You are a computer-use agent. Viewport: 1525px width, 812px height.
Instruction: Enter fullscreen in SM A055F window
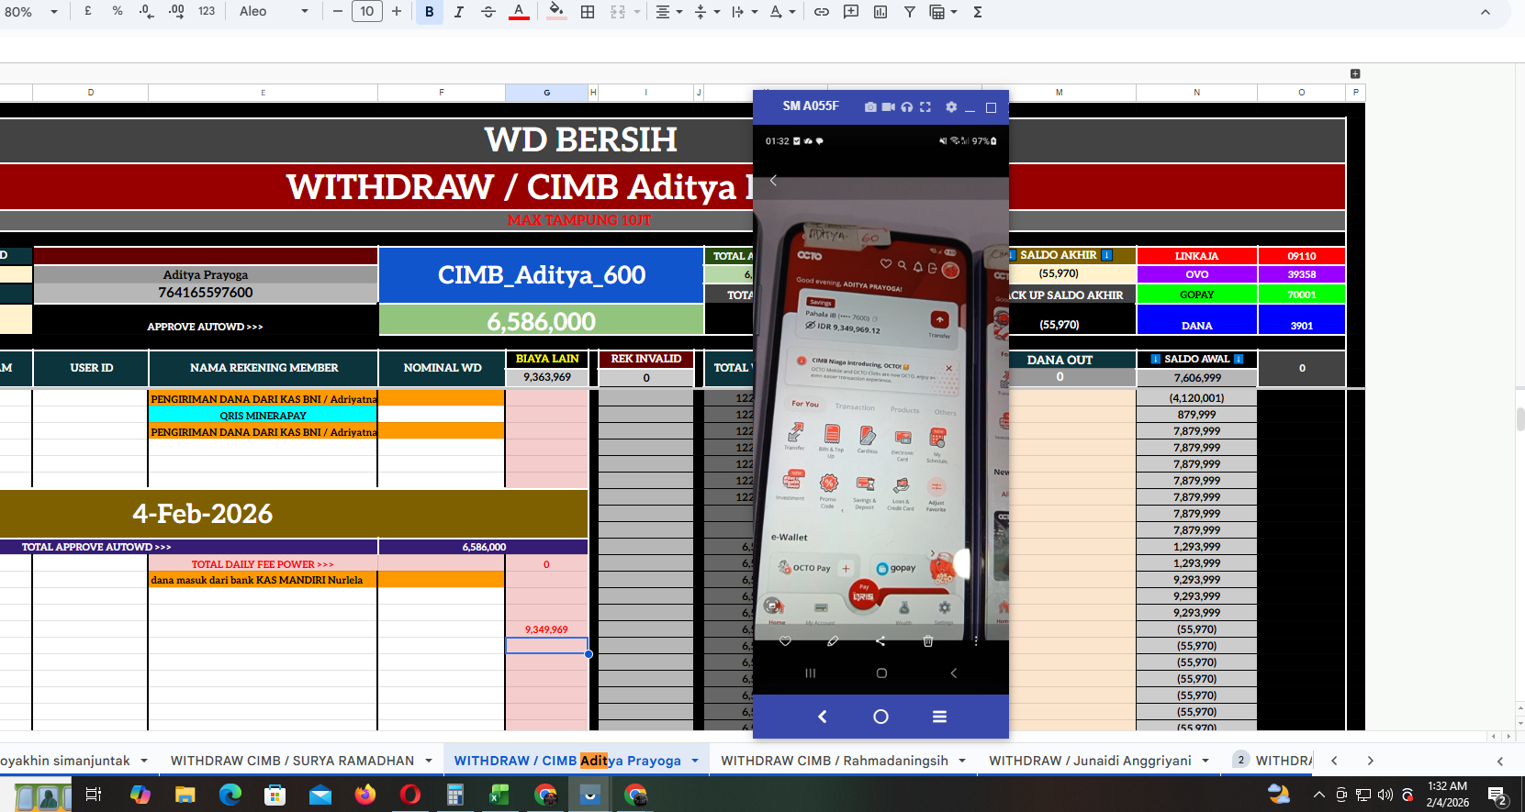925,107
